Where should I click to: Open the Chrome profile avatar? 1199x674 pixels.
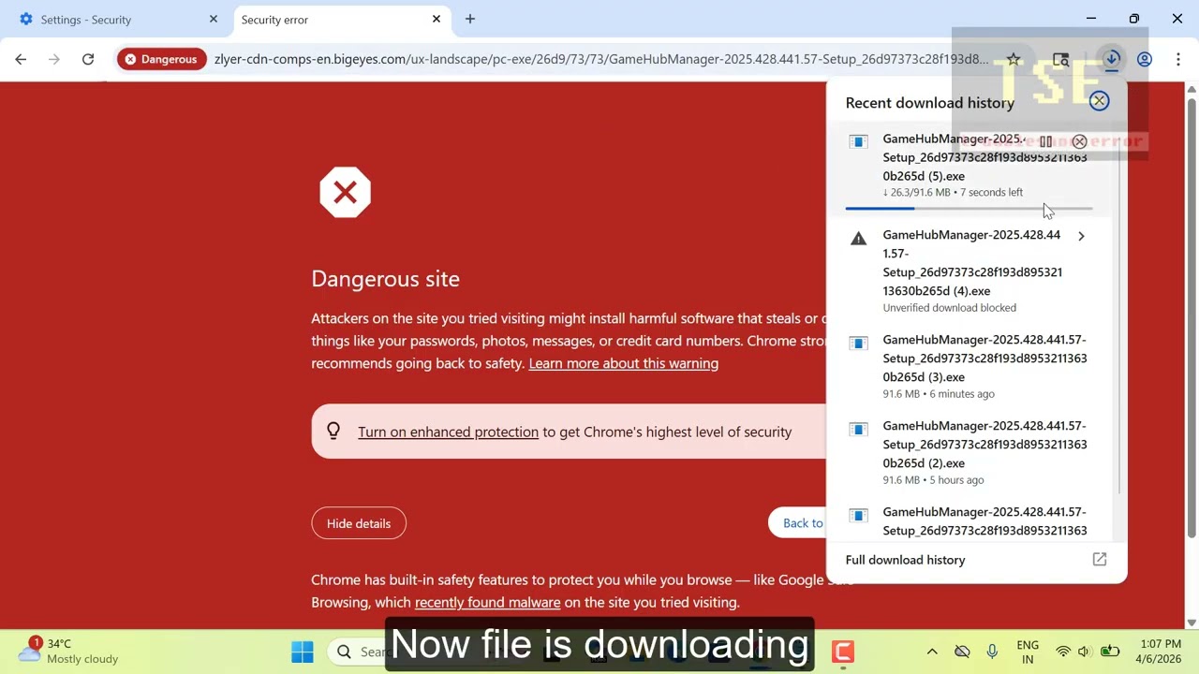click(x=1144, y=59)
